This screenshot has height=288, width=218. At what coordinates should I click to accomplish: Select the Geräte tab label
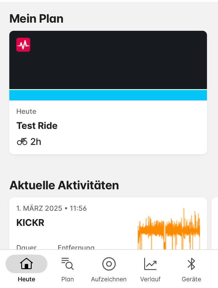point(191,279)
